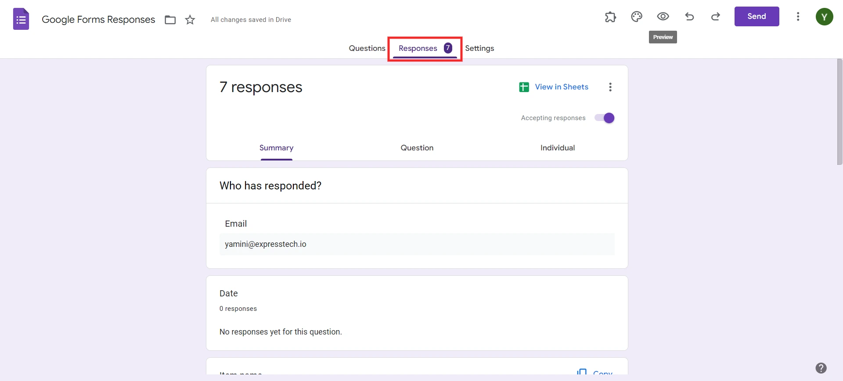
Task: Undo the last change
Action: point(689,17)
